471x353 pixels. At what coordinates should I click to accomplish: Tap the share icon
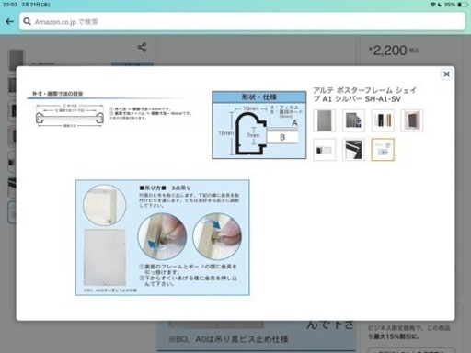142,47
